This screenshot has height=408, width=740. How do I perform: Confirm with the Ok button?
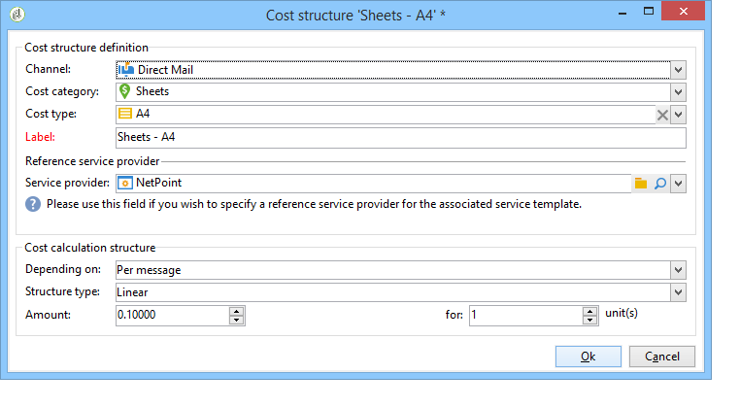coord(588,357)
